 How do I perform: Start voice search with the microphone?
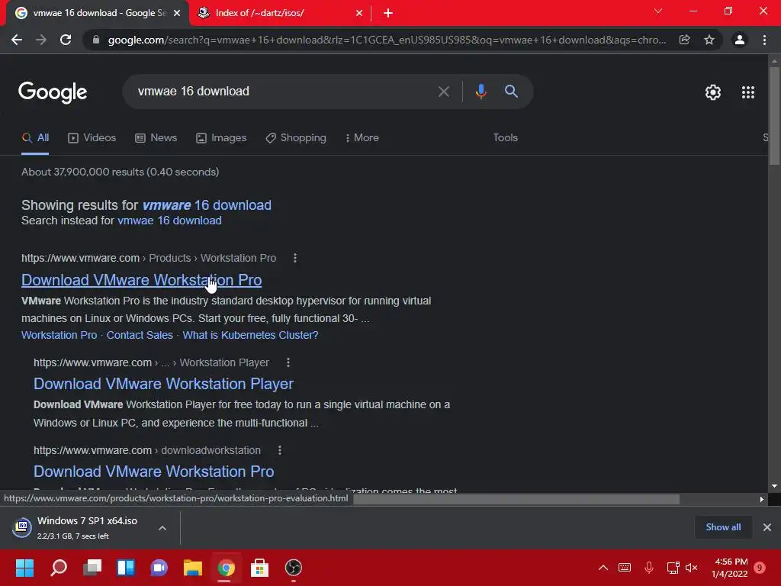pyautogui.click(x=480, y=92)
